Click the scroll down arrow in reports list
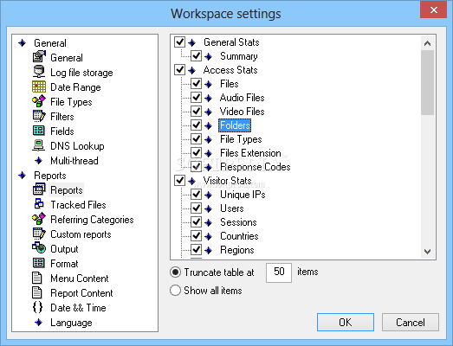 pos(427,252)
